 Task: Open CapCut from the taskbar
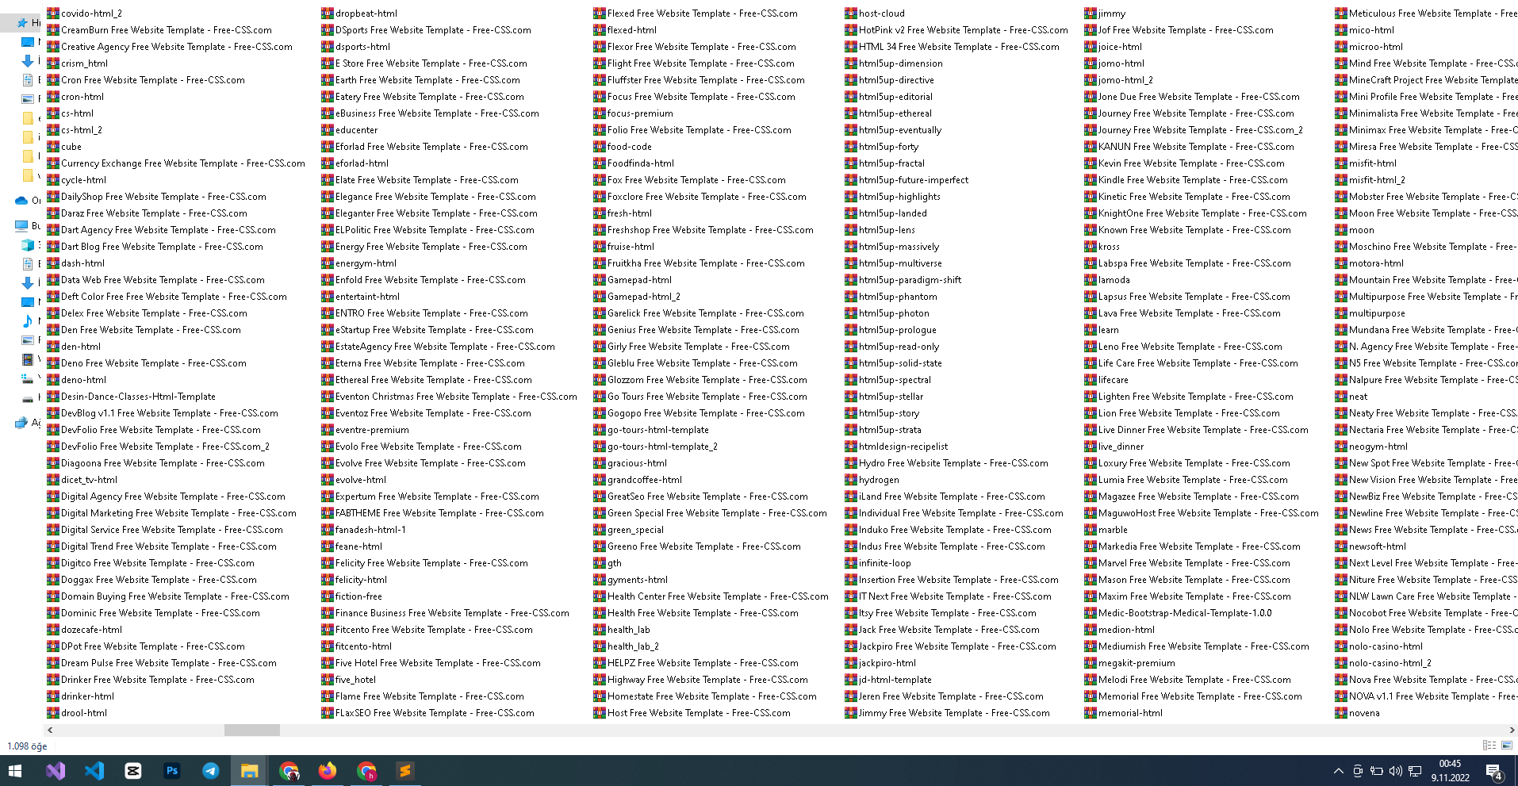click(x=133, y=771)
